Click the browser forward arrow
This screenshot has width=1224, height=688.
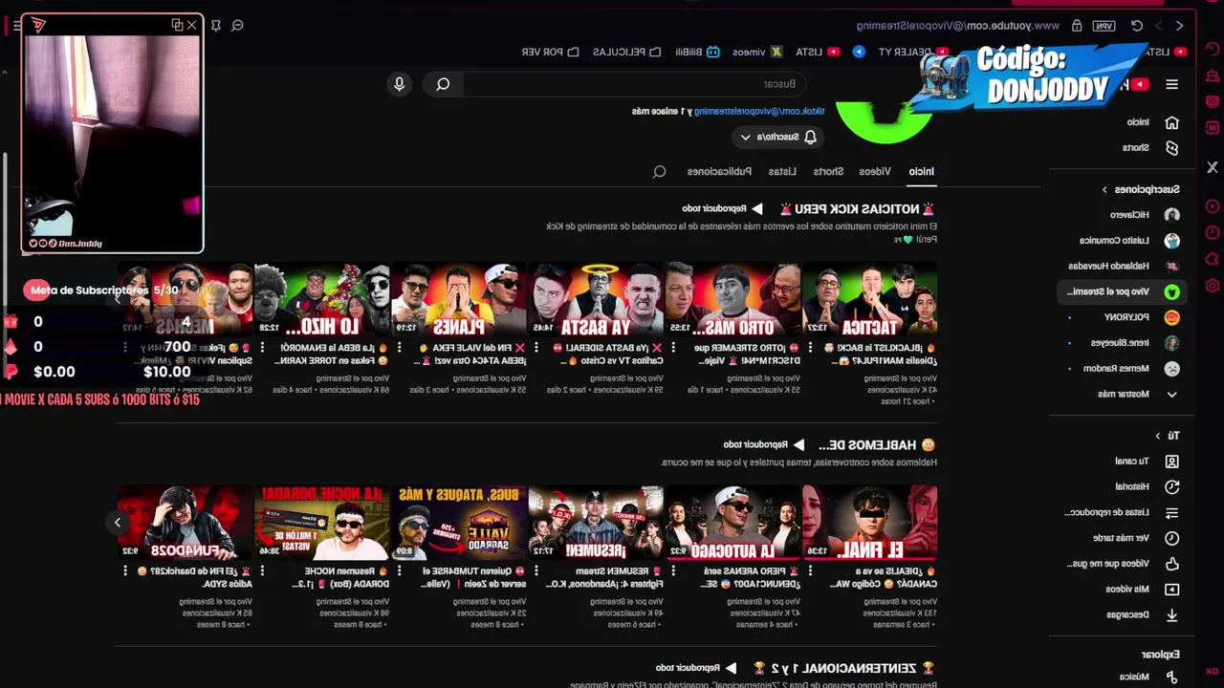[x=1159, y=26]
